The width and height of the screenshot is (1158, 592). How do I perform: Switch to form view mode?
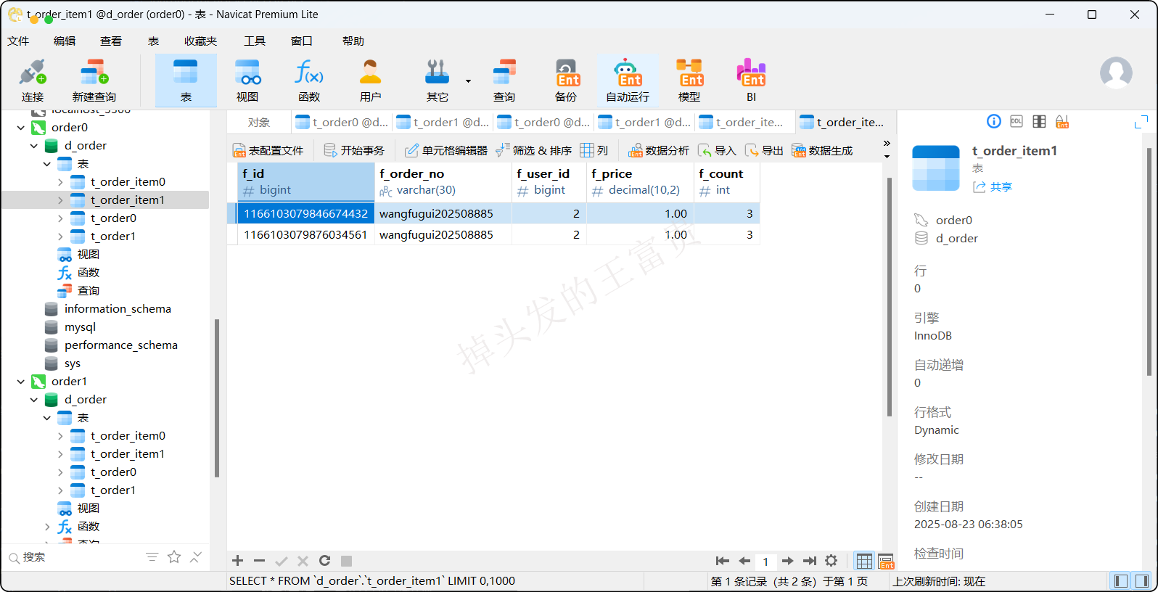pyautogui.click(x=886, y=561)
